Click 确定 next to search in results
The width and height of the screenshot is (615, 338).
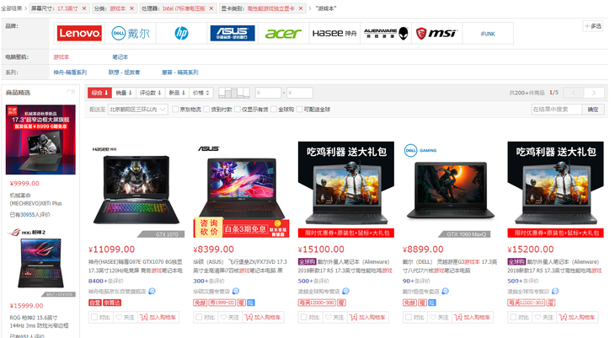[593, 110]
